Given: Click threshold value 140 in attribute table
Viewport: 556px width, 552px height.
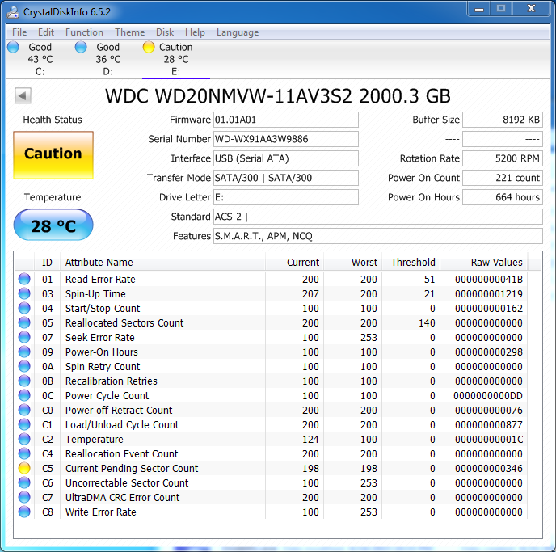Looking at the screenshot, I should point(427,323).
